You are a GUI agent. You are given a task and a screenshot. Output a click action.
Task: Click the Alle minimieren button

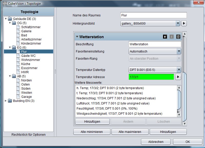[x=92, y=132]
